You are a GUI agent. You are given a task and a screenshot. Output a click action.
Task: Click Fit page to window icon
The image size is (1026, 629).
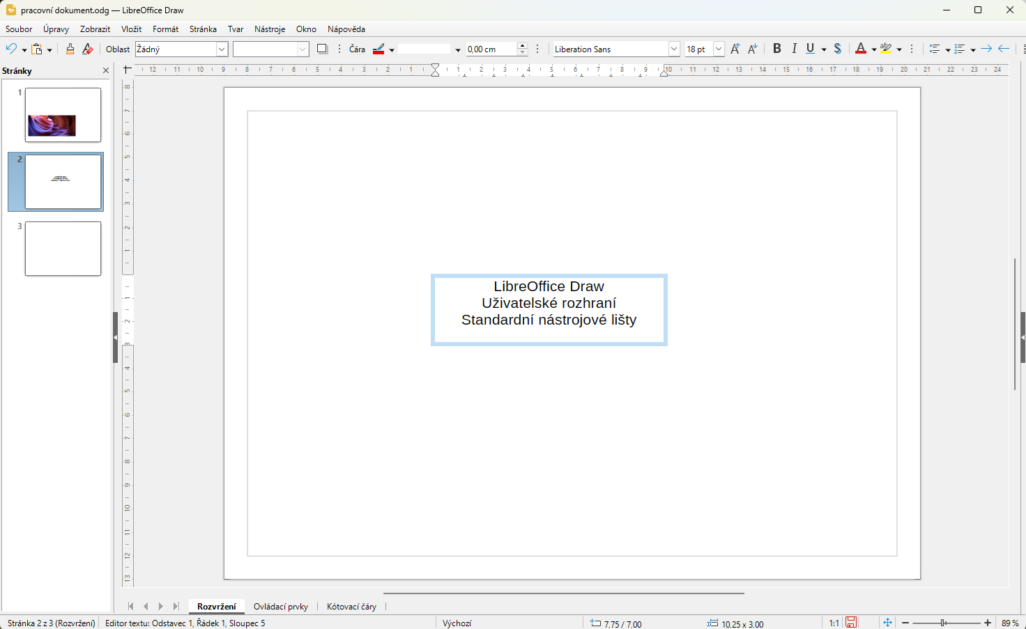point(887,623)
